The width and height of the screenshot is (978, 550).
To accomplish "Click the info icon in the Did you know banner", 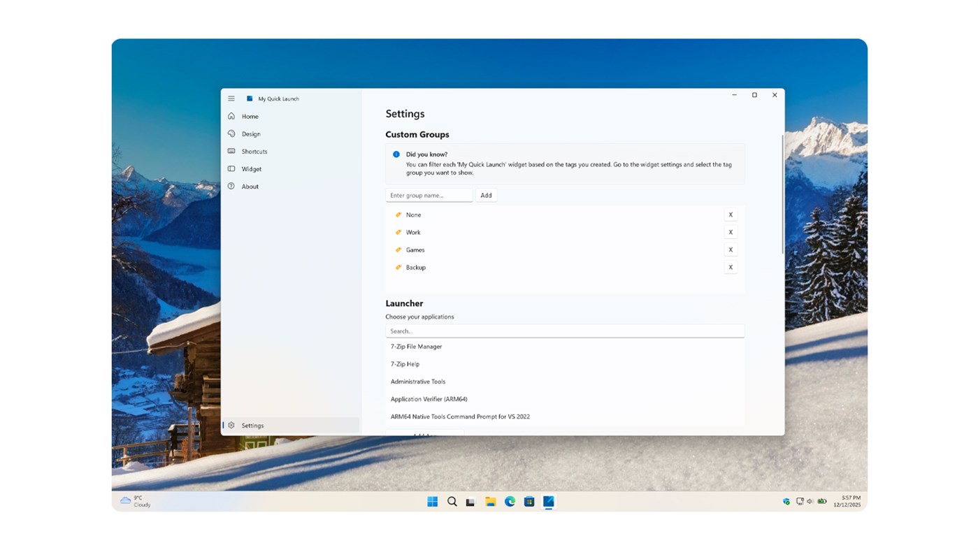I will click(395, 154).
